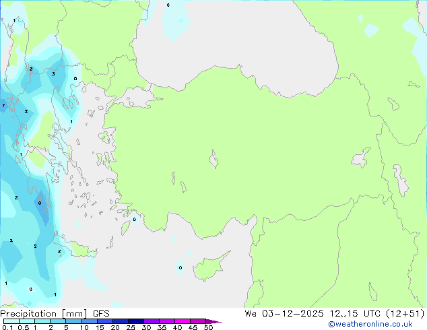The width and height of the screenshot is (427, 330).
Task: Click the Sea of Marmara on the map
Action: coord(136,98)
